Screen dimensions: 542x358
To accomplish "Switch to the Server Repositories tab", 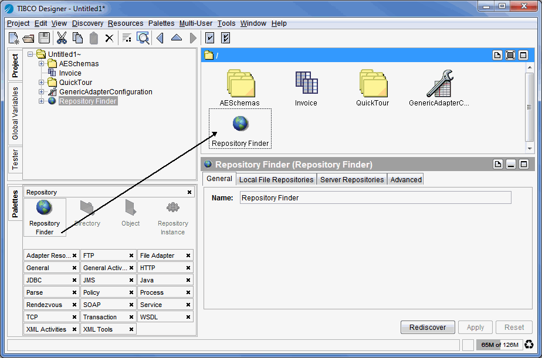I will pyautogui.click(x=352, y=179).
